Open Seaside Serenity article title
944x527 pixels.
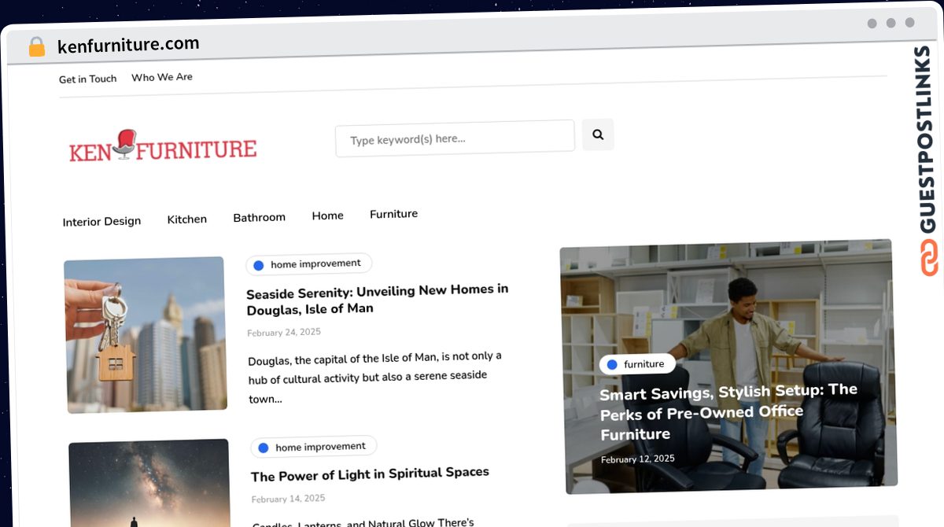378,299
